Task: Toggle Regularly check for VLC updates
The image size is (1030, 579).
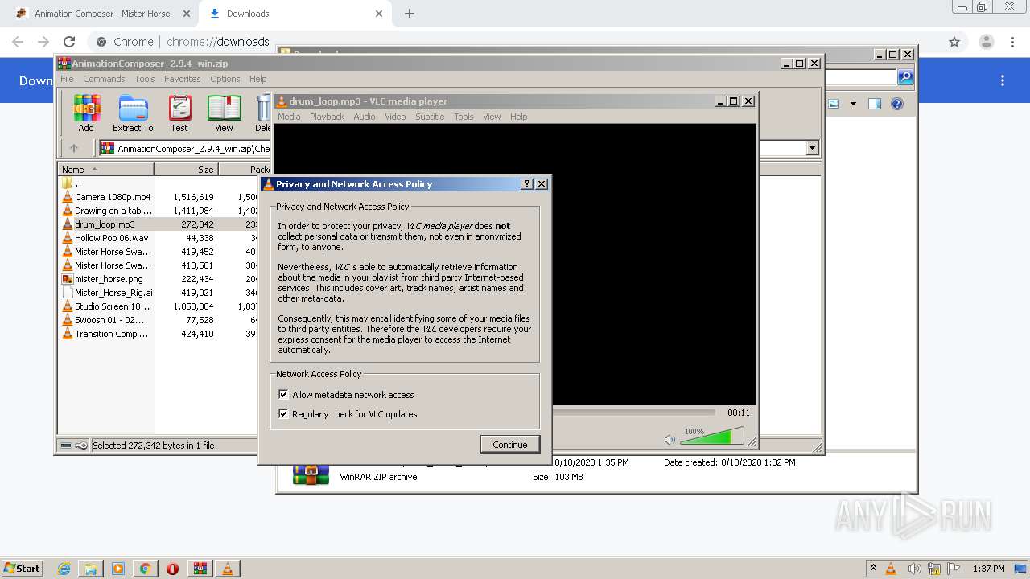Action: tap(283, 414)
